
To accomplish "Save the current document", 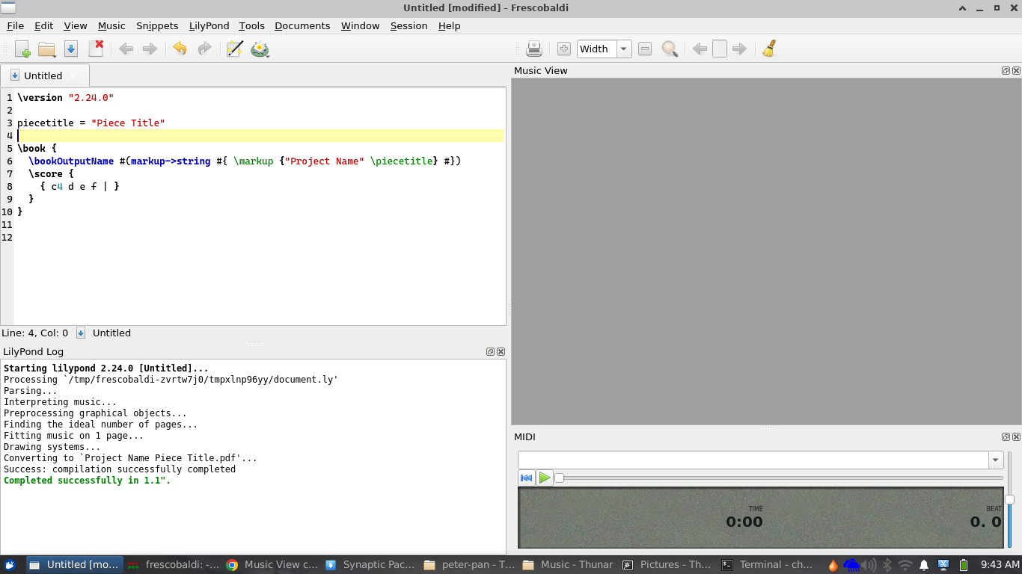I will pos(70,49).
